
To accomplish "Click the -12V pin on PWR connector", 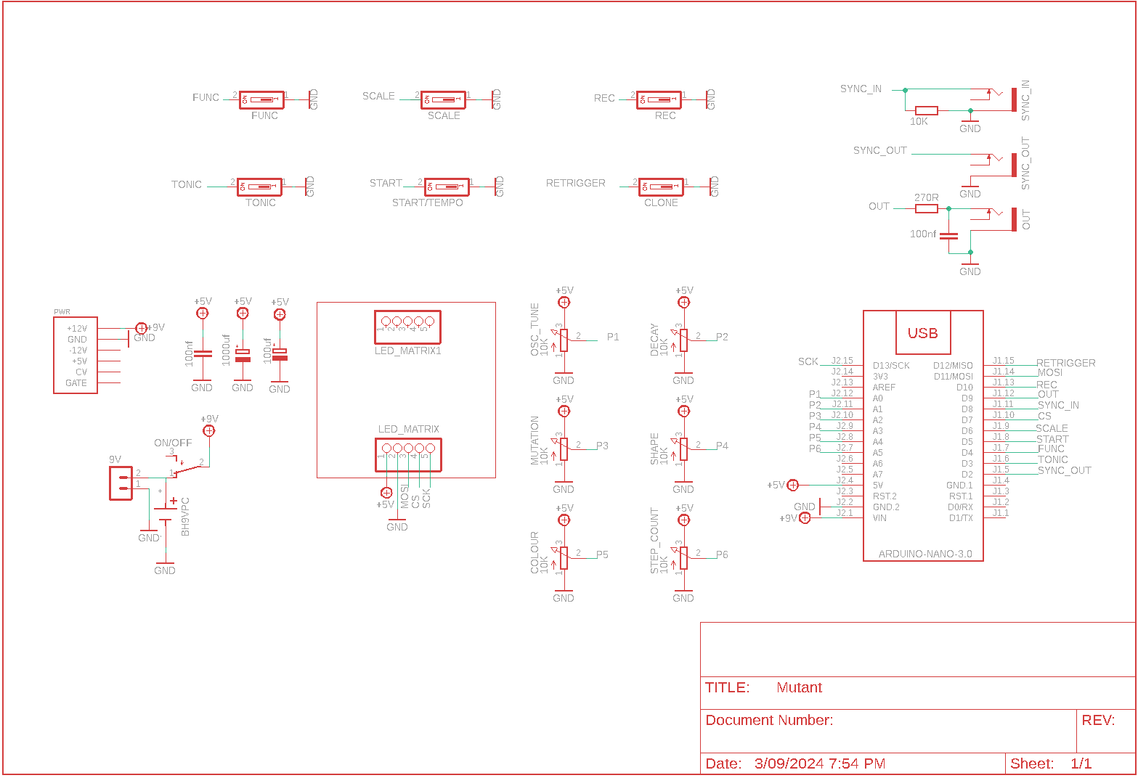I will tap(78, 350).
